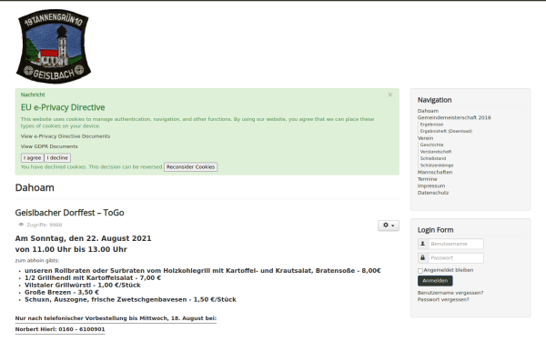Go to Dahoam in navigation
This screenshot has height=341, width=546.
pyautogui.click(x=428, y=111)
